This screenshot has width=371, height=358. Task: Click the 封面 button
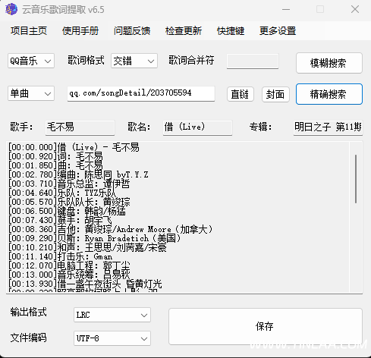click(x=275, y=94)
